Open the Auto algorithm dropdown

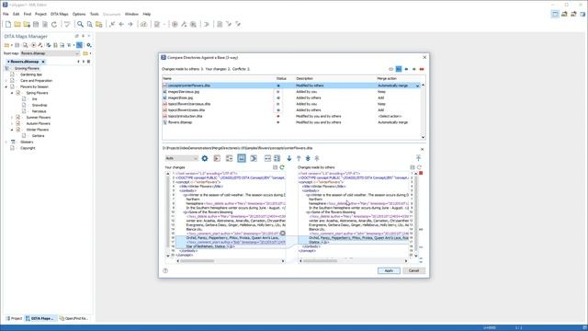pyautogui.click(x=182, y=158)
